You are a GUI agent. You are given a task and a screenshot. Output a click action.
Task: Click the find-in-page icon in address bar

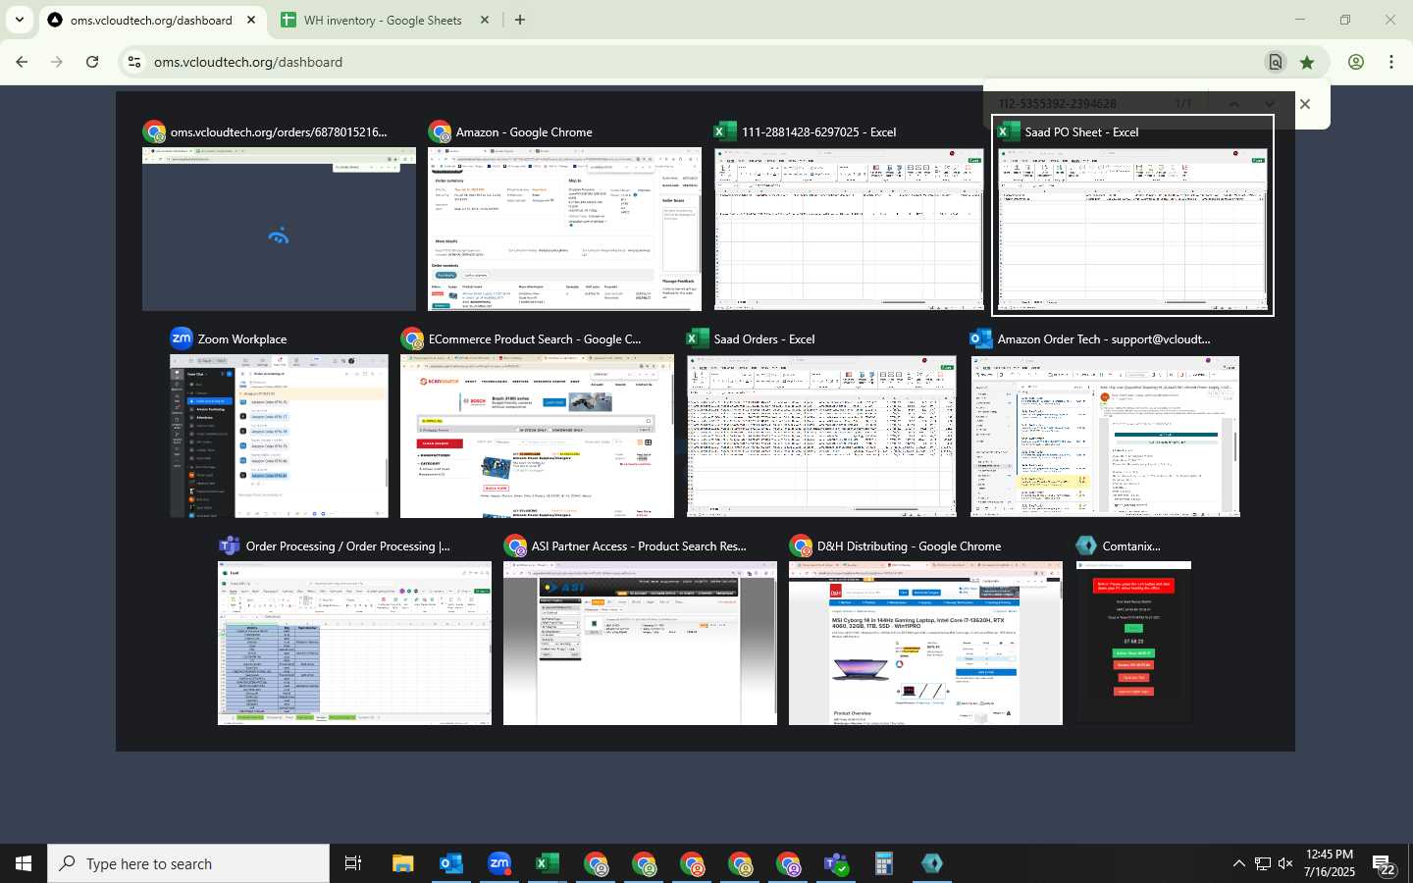1276,62
